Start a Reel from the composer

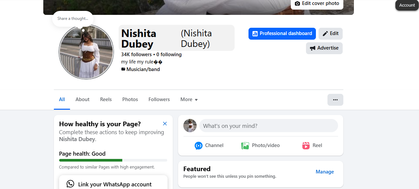312,146
